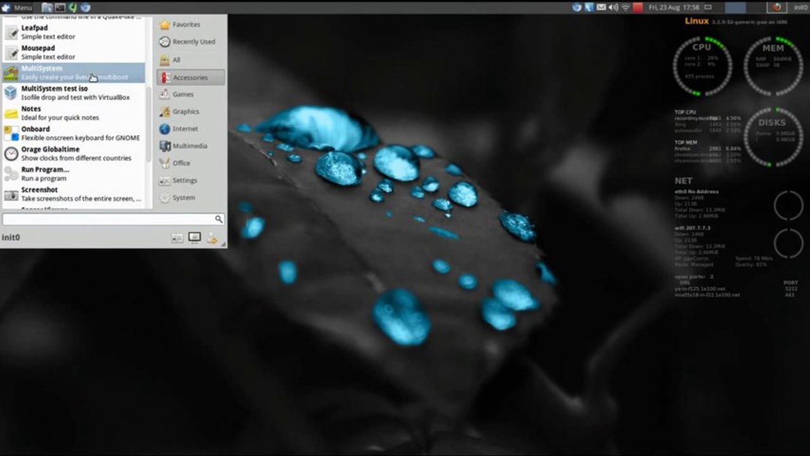
Task: Open the Multimedia category
Action: 191,146
